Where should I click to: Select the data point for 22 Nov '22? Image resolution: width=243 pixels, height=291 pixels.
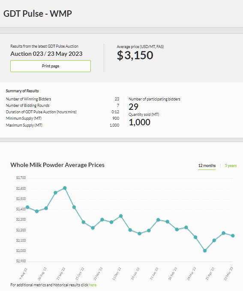pyautogui.click(x=102, y=220)
